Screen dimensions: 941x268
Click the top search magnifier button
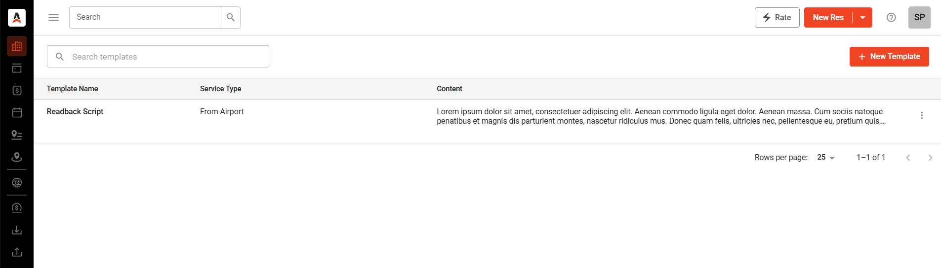tap(231, 17)
